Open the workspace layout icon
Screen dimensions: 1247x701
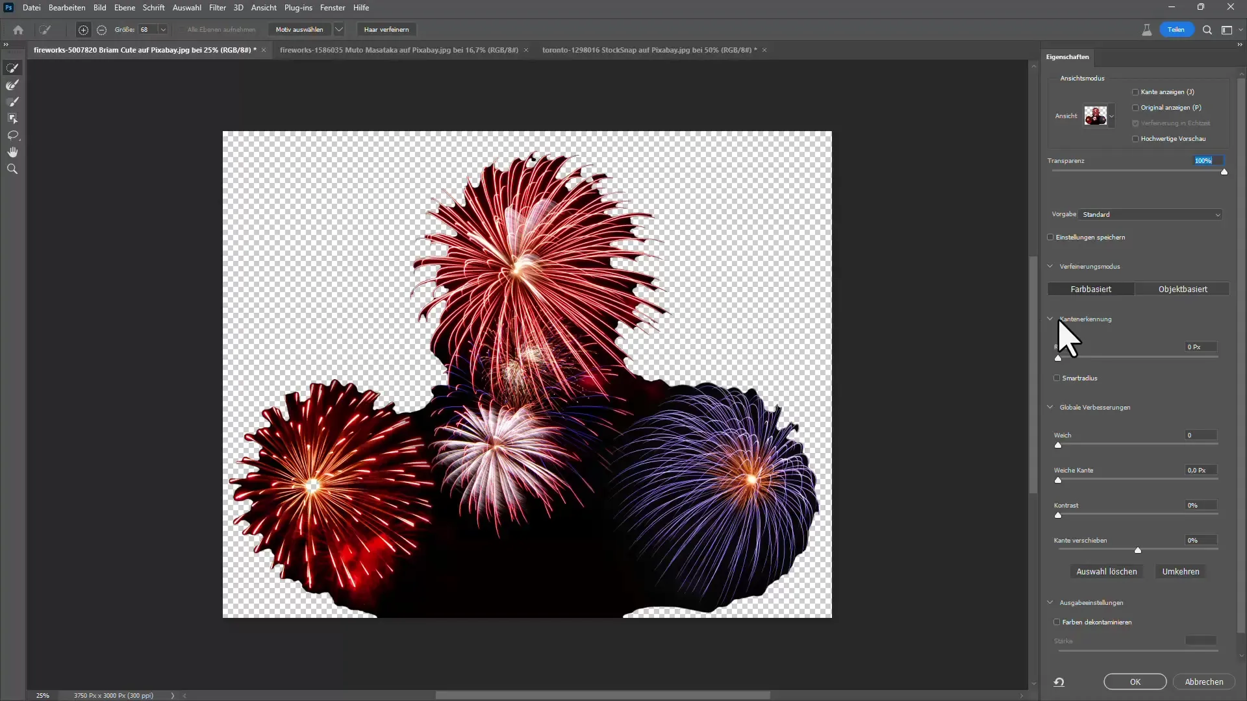coord(1226,30)
